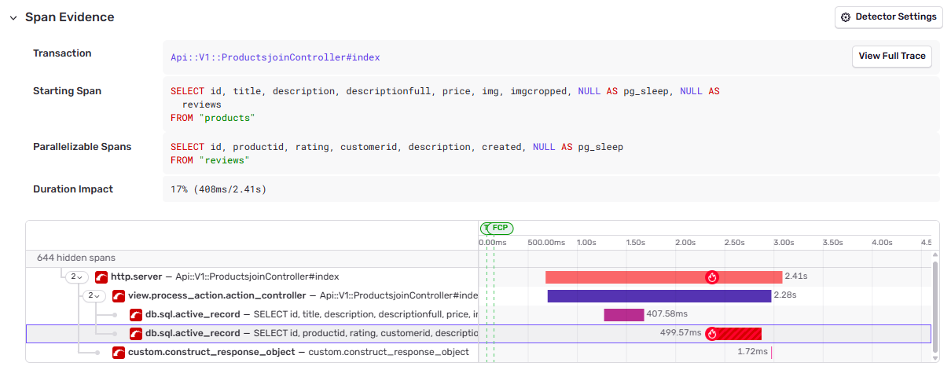The image size is (951, 370).
Task: Click the Rails icon on http.server row
Action: coord(101,277)
